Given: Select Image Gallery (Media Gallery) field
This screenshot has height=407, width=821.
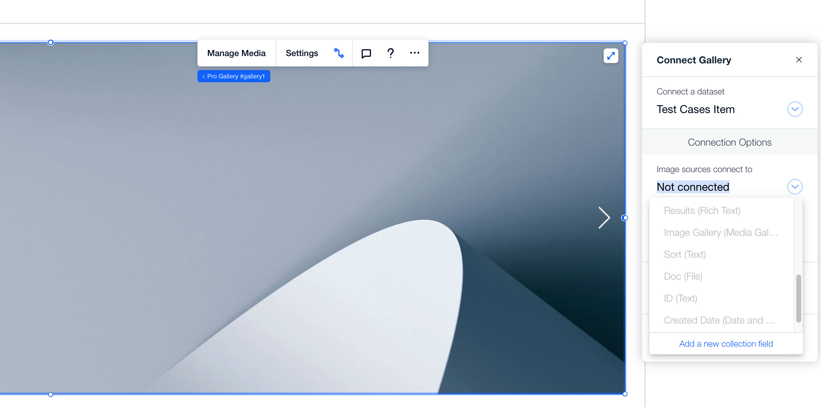Looking at the screenshot, I should pos(721,233).
